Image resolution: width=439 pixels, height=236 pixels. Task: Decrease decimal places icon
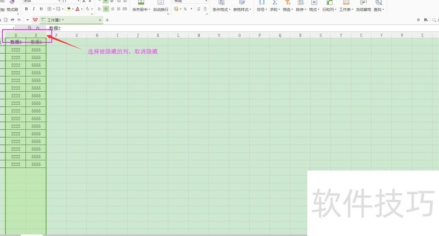click(205, 9)
